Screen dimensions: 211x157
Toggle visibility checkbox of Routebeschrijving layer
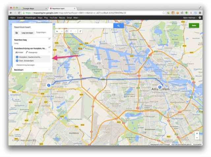click(49, 47)
